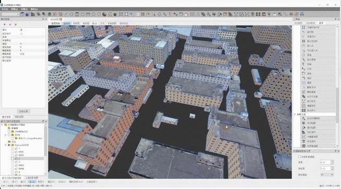The height and width of the screenshot is (189, 341).
Task: Click the percent icon in top toolbar
Action: (x=164, y=14)
